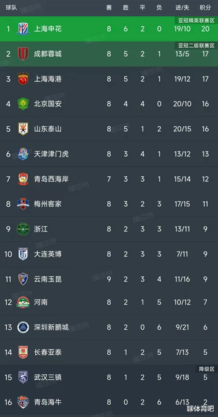Click the 上海申花 team crest icon
This screenshot has width=218, height=417.
pyautogui.click(x=23, y=29)
